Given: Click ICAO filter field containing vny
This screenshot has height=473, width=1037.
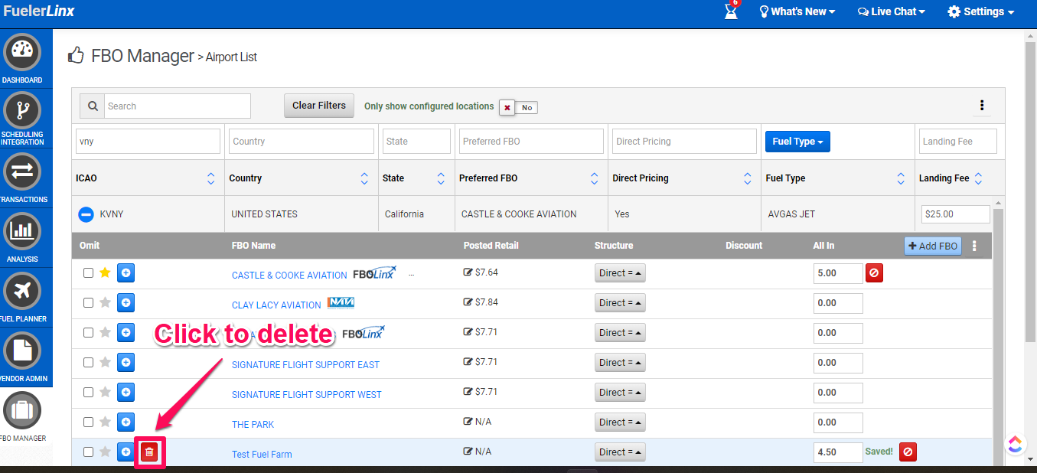Looking at the screenshot, I should 148,141.
